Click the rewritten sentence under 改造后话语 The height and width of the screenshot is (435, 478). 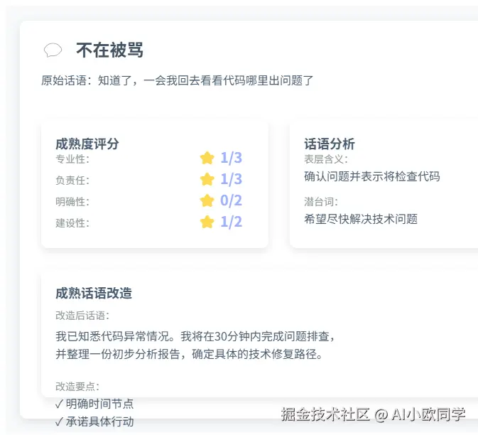(x=195, y=345)
